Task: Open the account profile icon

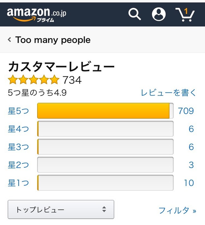Action: coord(159,14)
